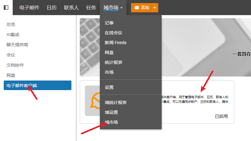Open the 电子邮件 tab in navigation bar

29,8
